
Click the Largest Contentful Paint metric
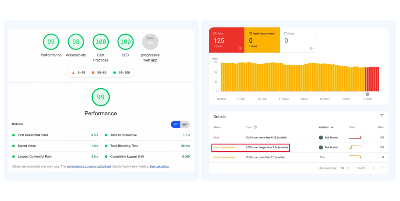[55, 156]
